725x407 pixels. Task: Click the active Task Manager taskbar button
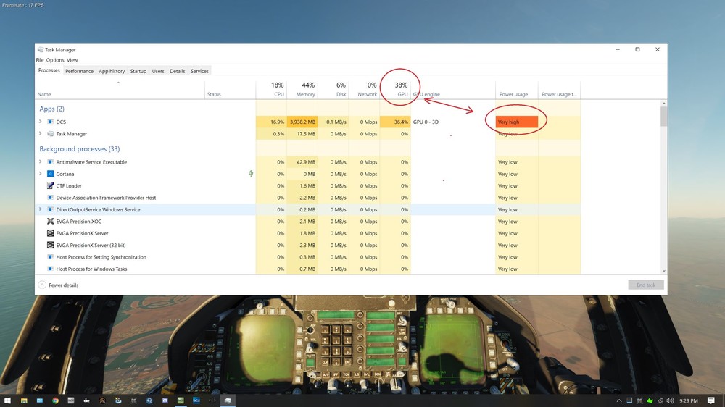click(x=228, y=400)
